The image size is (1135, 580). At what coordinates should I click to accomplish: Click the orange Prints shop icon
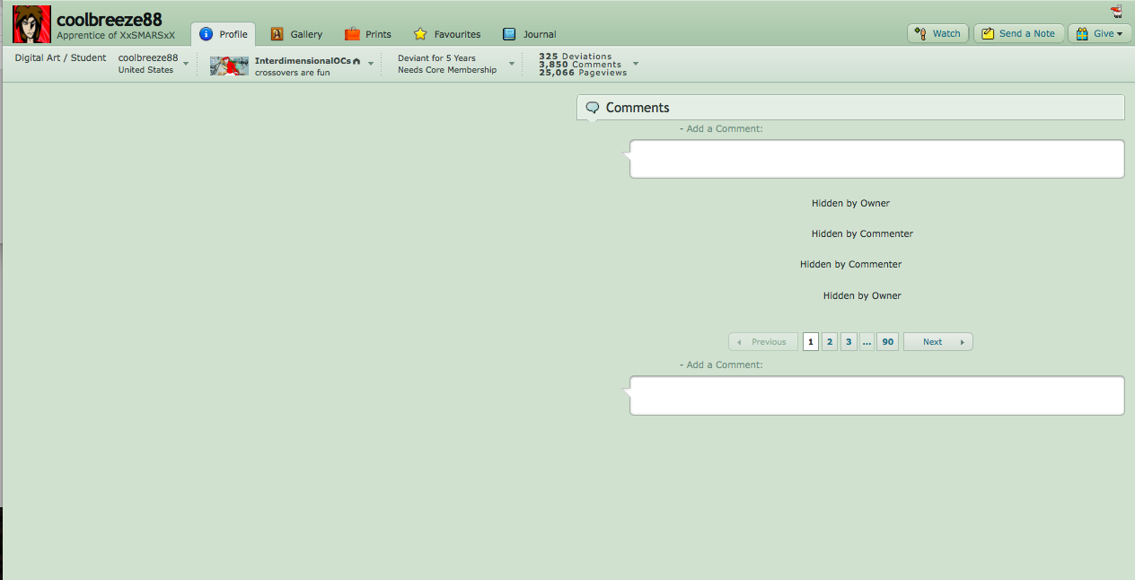[352, 34]
